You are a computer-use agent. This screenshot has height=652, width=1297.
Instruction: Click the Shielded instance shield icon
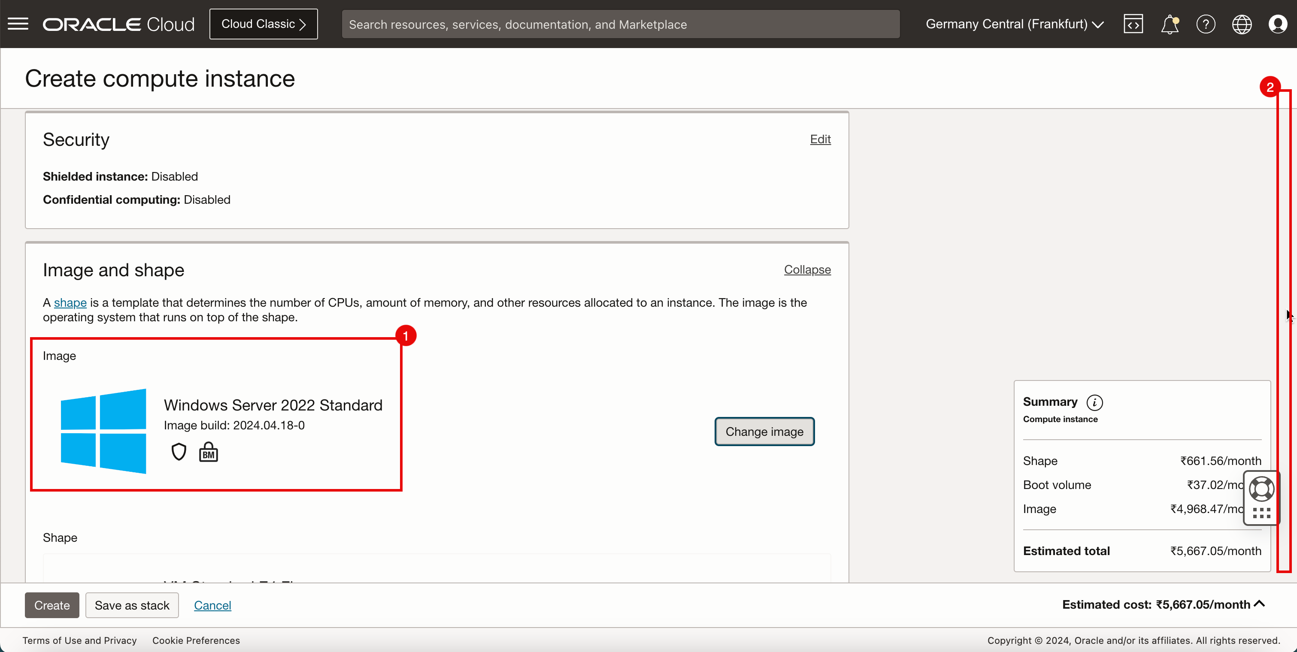click(178, 453)
